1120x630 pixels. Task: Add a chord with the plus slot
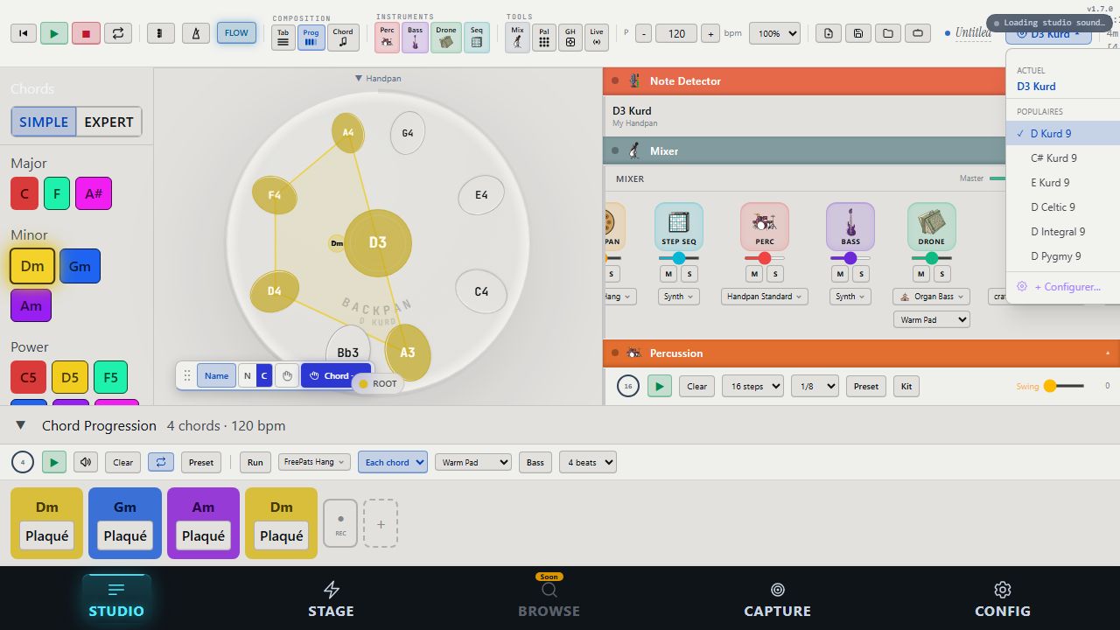click(381, 523)
